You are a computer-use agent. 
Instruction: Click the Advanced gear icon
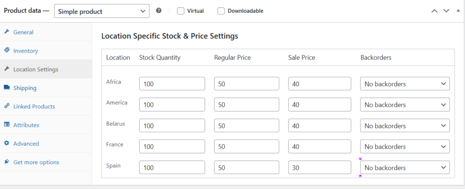tap(7, 144)
